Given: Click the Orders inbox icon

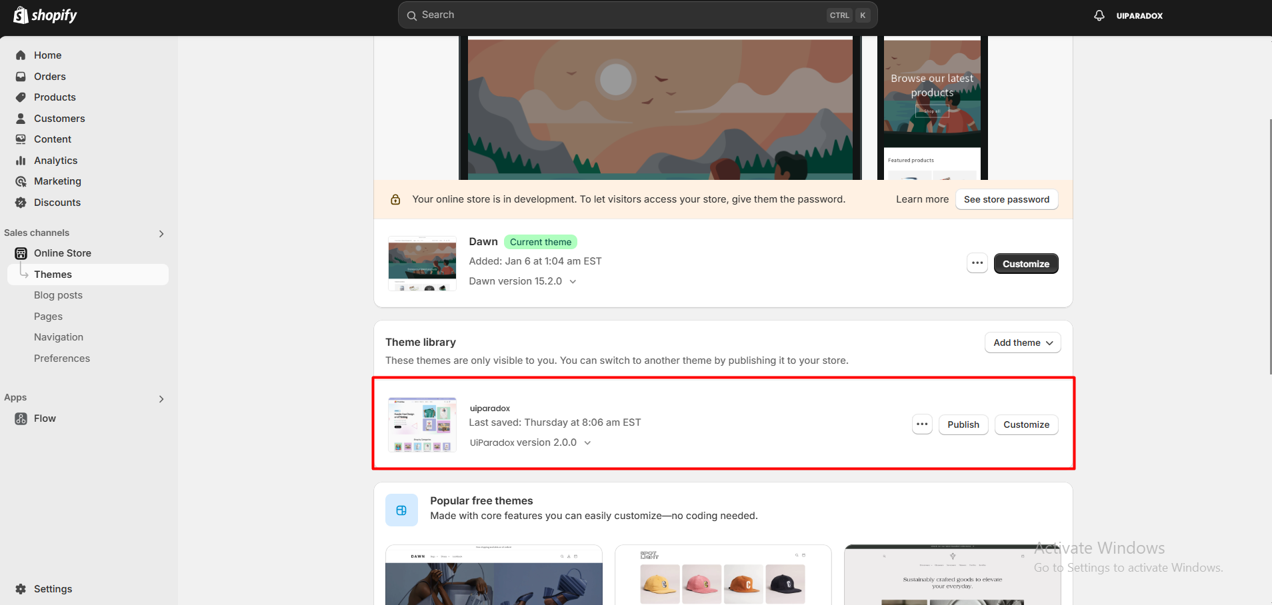Looking at the screenshot, I should coord(21,77).
